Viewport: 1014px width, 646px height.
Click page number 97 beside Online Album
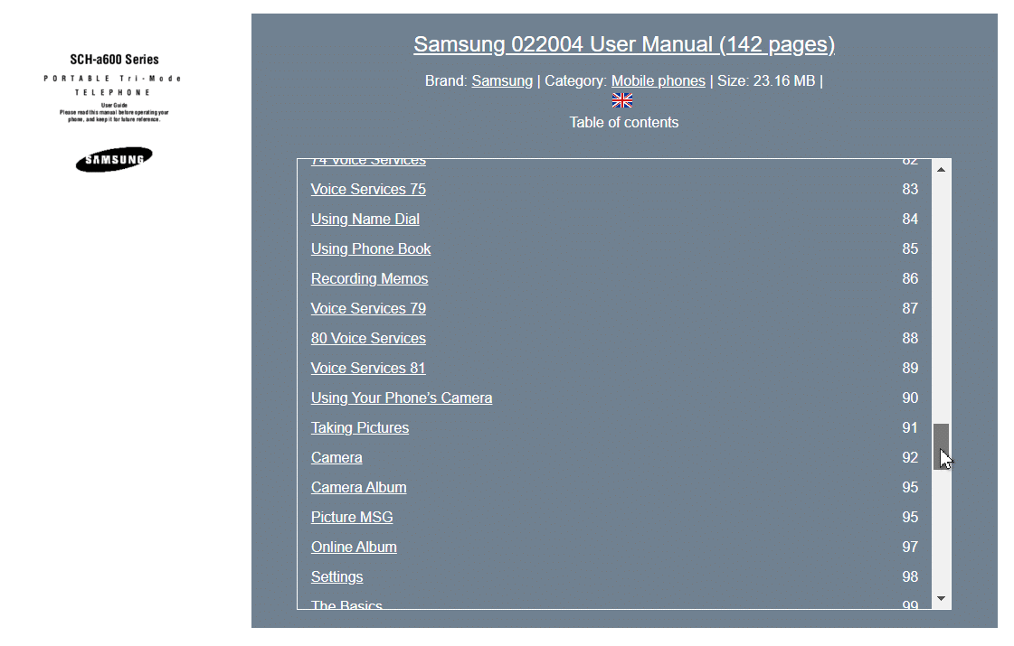(x=910, y=547)
